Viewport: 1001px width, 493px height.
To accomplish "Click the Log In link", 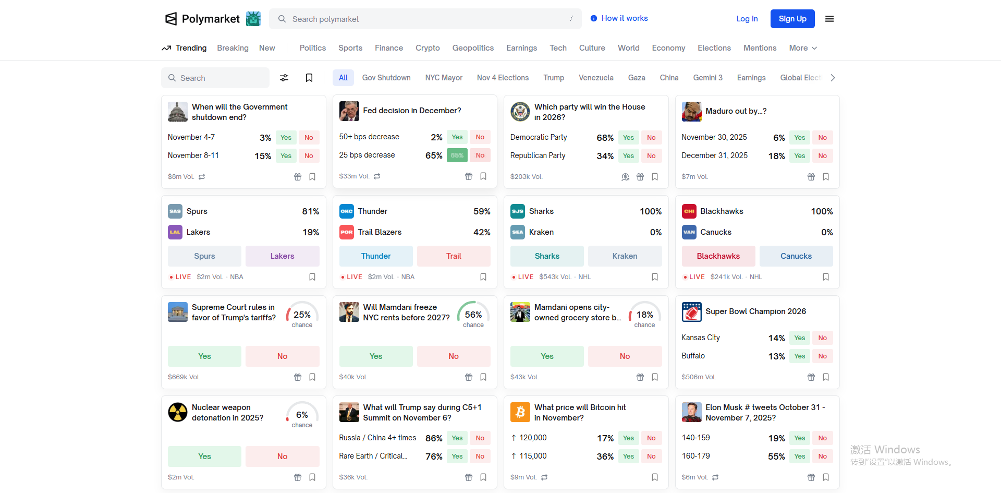I will pyautogui.click(x=747, y=19).
